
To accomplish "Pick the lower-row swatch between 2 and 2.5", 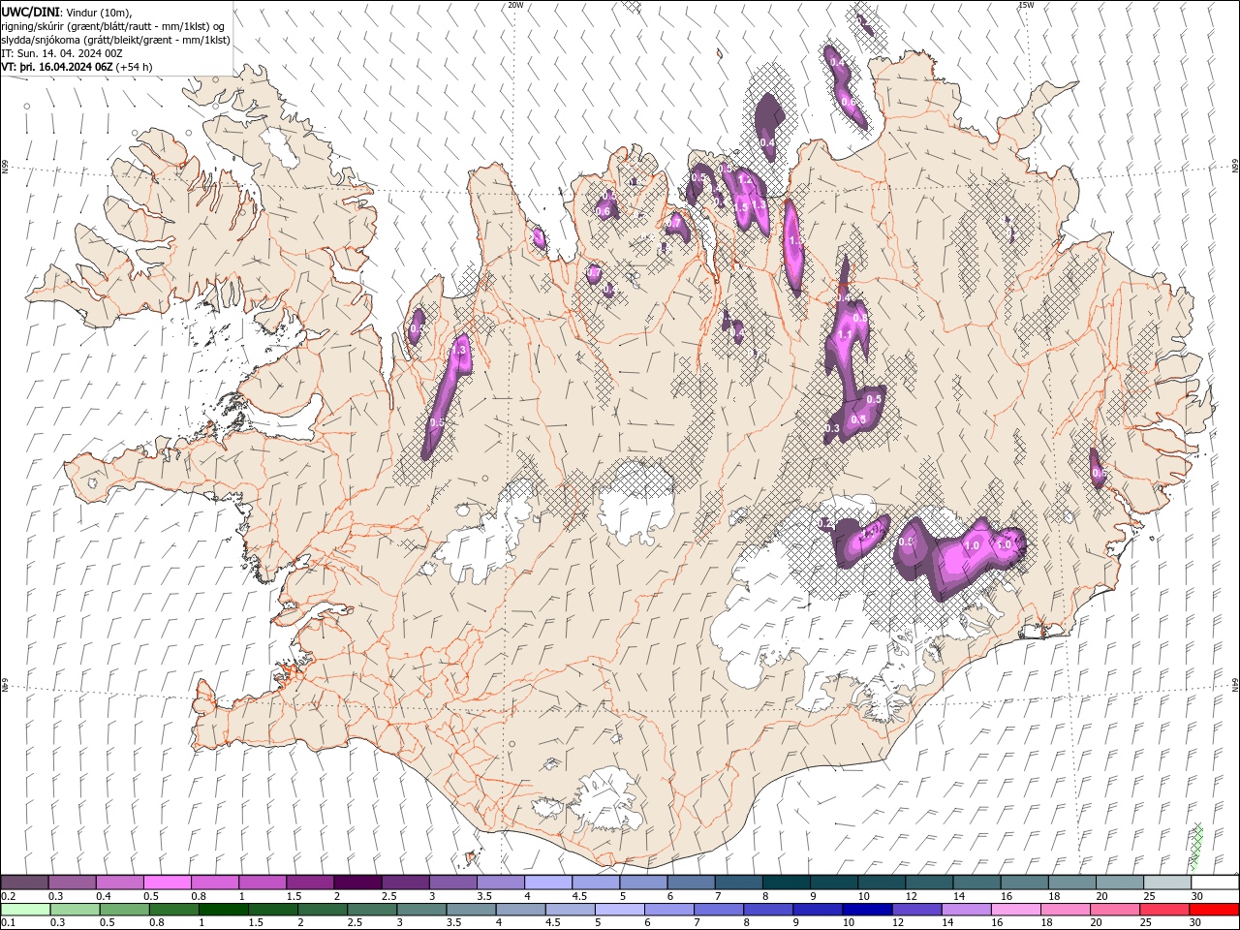I will [322, 910].
